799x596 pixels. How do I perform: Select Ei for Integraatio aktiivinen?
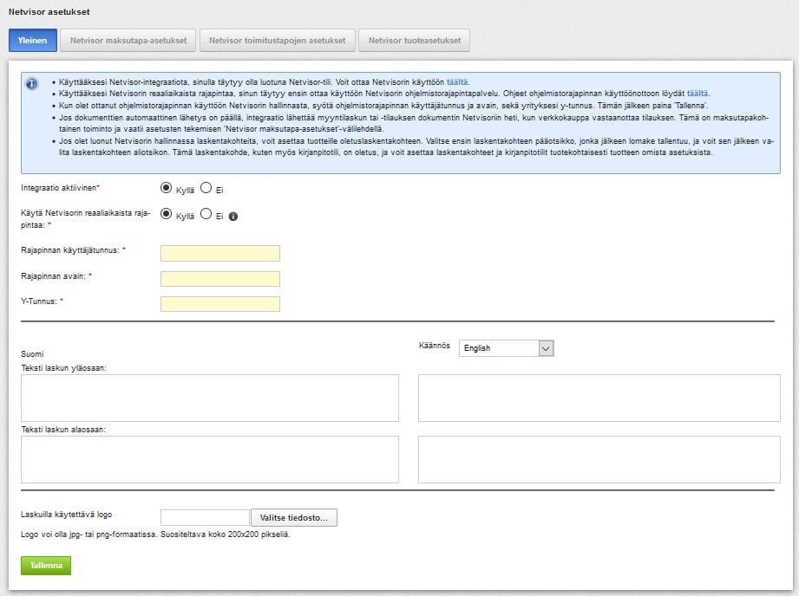pyautogui.click(x=206, y=188)
